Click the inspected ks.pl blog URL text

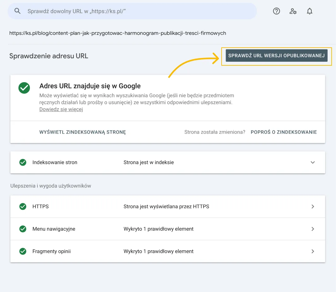pyautogui.click(x=118, y=33)
